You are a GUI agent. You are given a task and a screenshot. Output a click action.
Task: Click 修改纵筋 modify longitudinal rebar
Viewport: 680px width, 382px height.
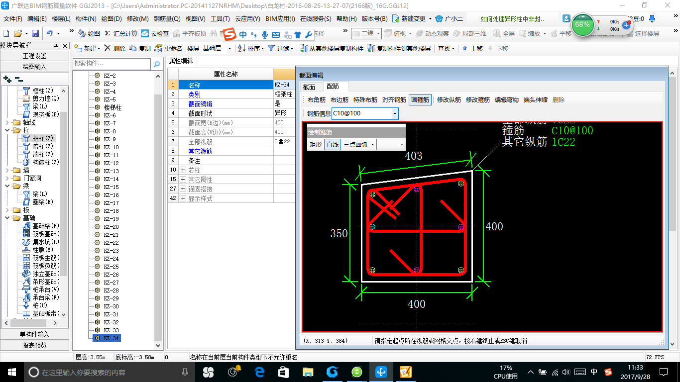[449, 99]
